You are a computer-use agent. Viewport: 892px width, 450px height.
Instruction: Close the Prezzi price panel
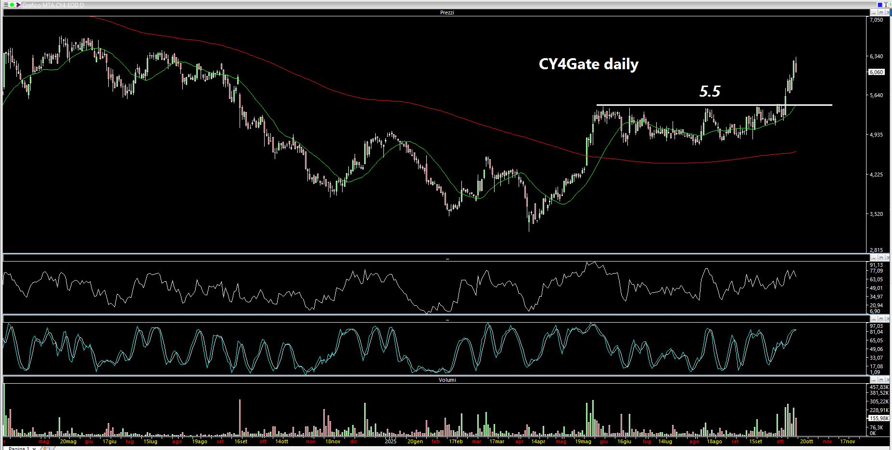pyautogui.click(x=887, y=12)
